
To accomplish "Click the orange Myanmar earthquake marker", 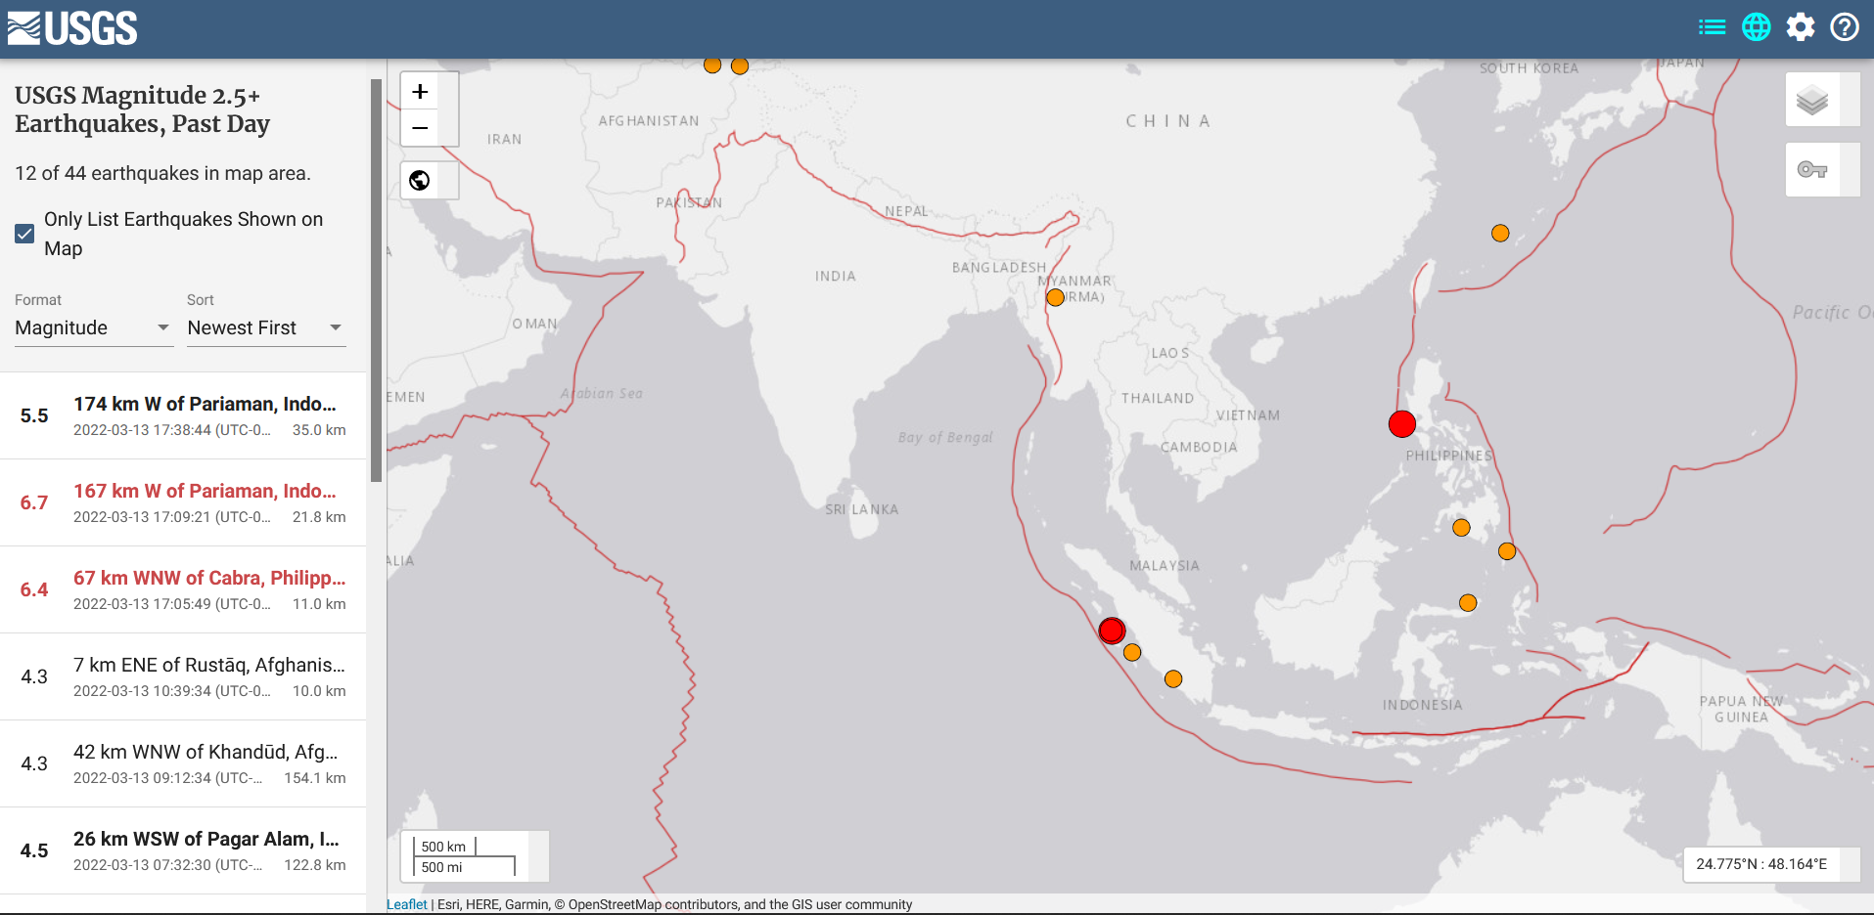I will tap(1055, 297).
